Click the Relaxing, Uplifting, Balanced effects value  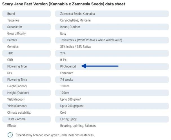tap(78, 126)
